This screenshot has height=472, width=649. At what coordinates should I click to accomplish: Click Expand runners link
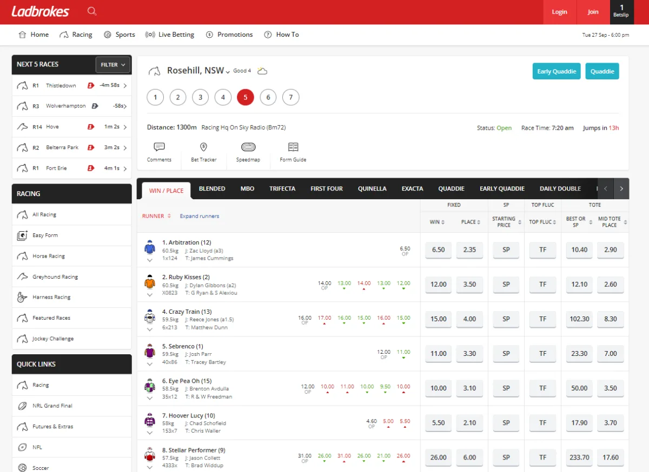pos(200,216)
